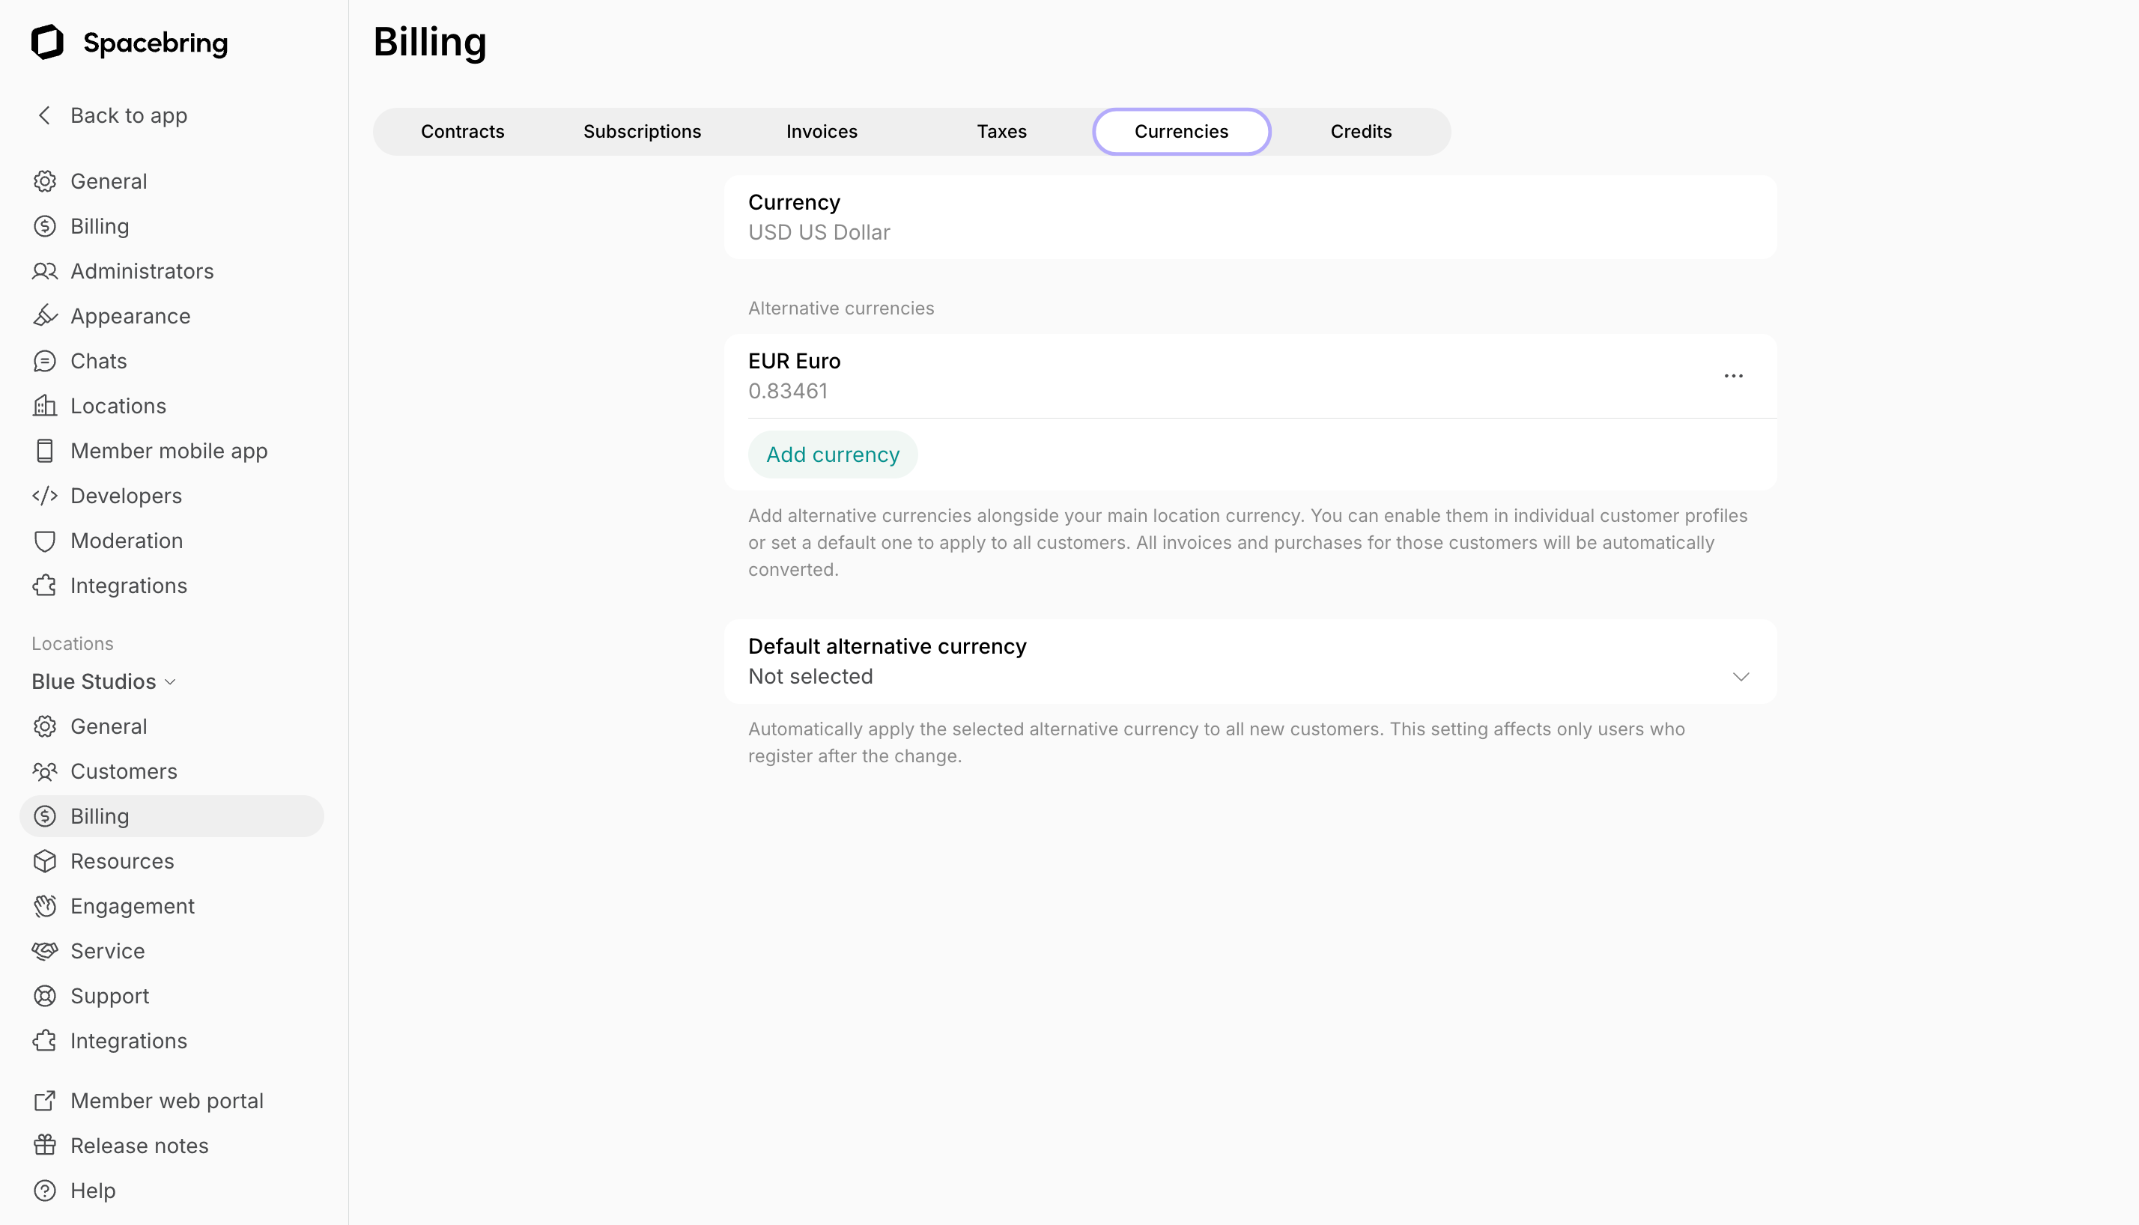
Task: Click the Resources cube icon
Action: (x=45, y=862)
